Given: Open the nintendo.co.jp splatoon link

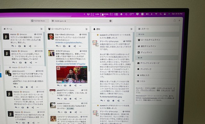Looking at the screenshot, I should point(69,43).
